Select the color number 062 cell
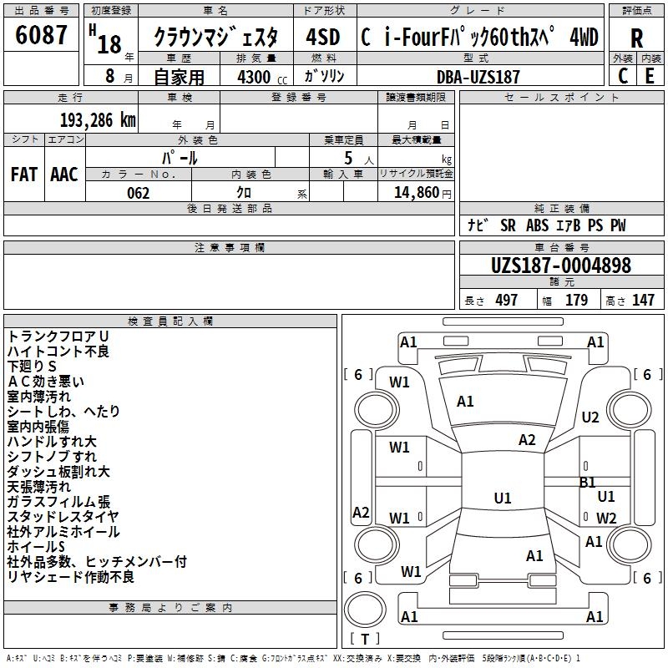 coord(138,193)
